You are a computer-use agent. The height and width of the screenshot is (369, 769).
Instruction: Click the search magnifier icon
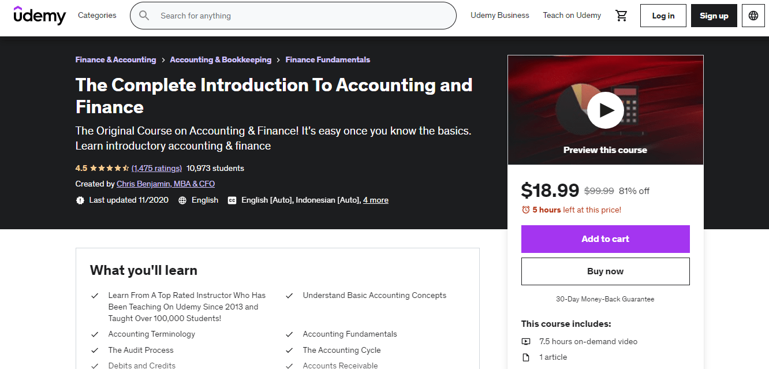(x=144, y=16)
